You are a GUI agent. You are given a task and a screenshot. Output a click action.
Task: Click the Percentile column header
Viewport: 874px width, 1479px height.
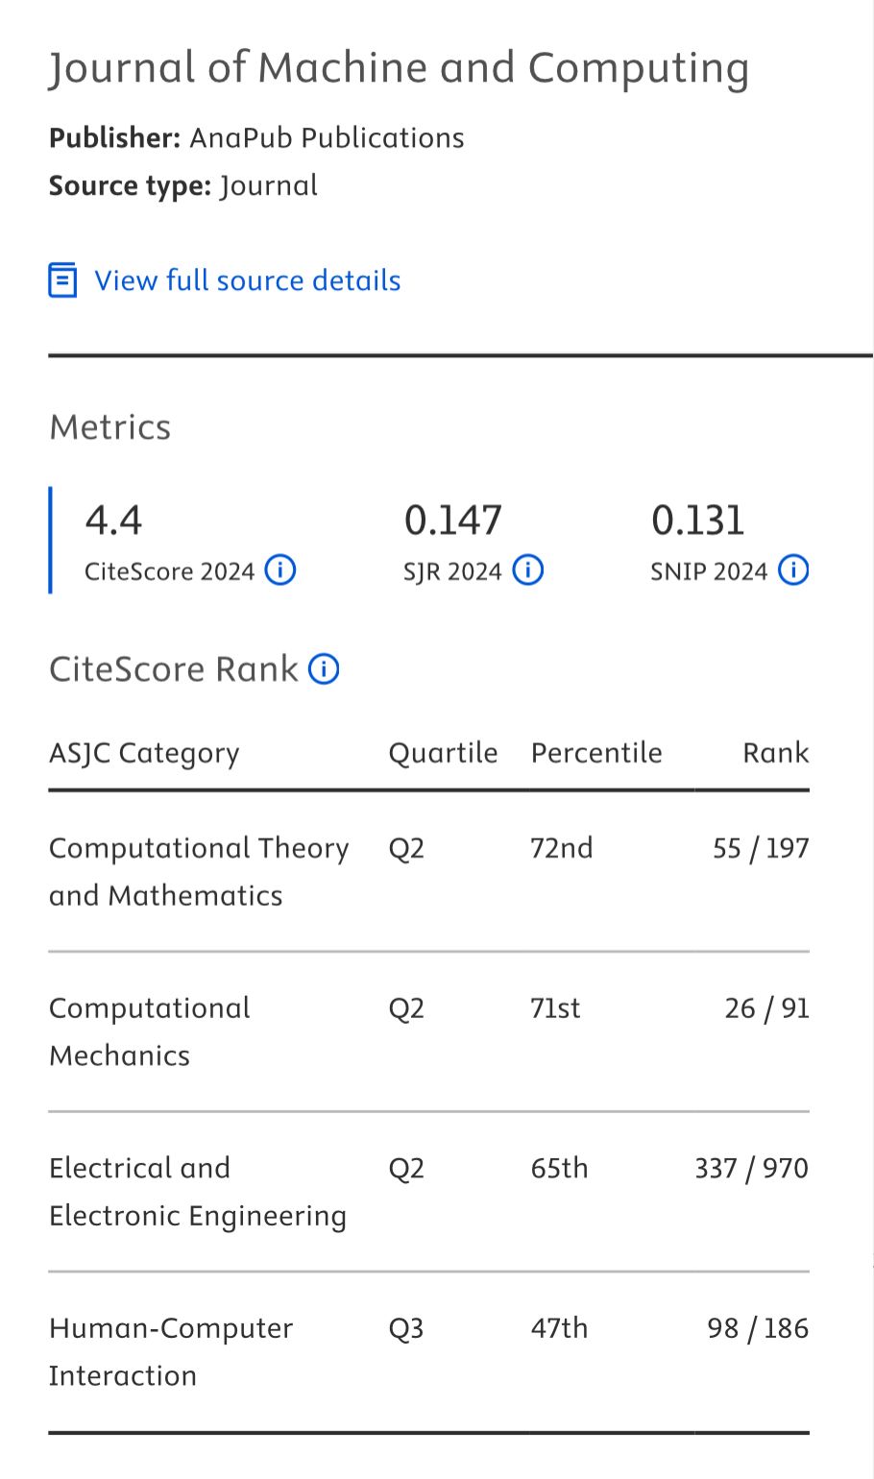596,753
